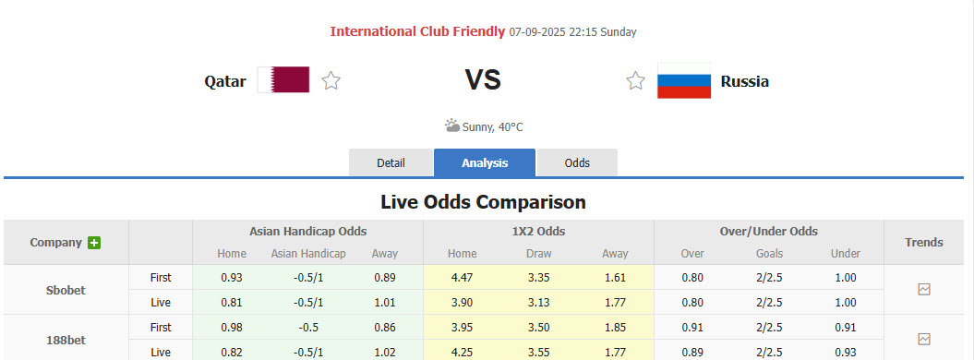
Task: Open Sbobet trends chart icon
Action: point(924,289)
